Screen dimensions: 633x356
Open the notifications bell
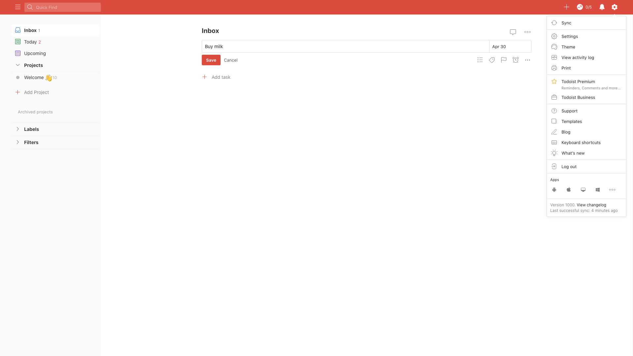point(602,7)
